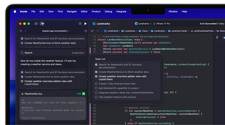Screen dimensions: 225x125
Task: Open the File menu
Action: tap(33, 12)
